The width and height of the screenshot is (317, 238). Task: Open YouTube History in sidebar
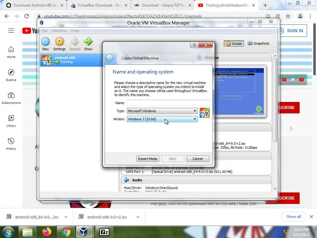coord(11,144)
